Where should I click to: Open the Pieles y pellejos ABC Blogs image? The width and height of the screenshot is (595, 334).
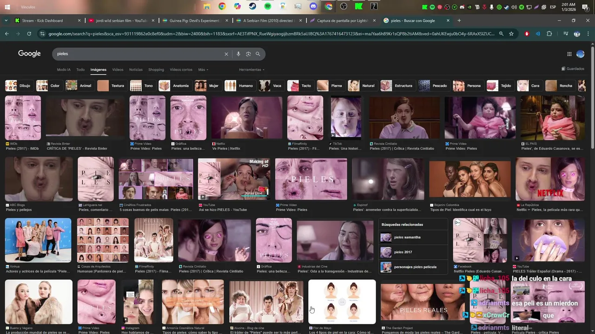(x=39, y=179)
